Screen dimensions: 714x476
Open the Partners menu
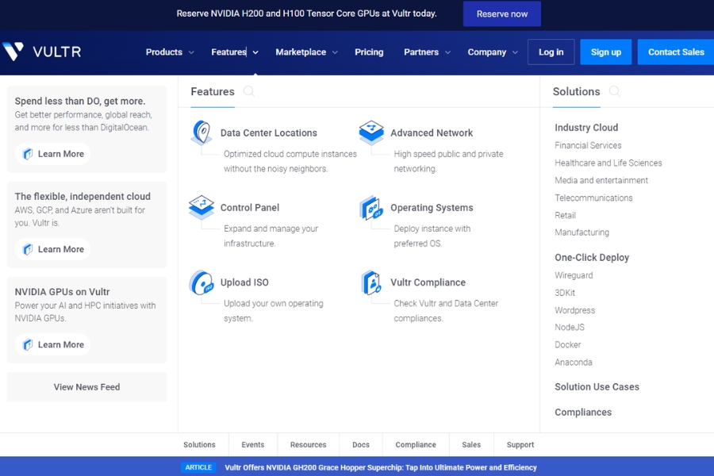(421, 52)
